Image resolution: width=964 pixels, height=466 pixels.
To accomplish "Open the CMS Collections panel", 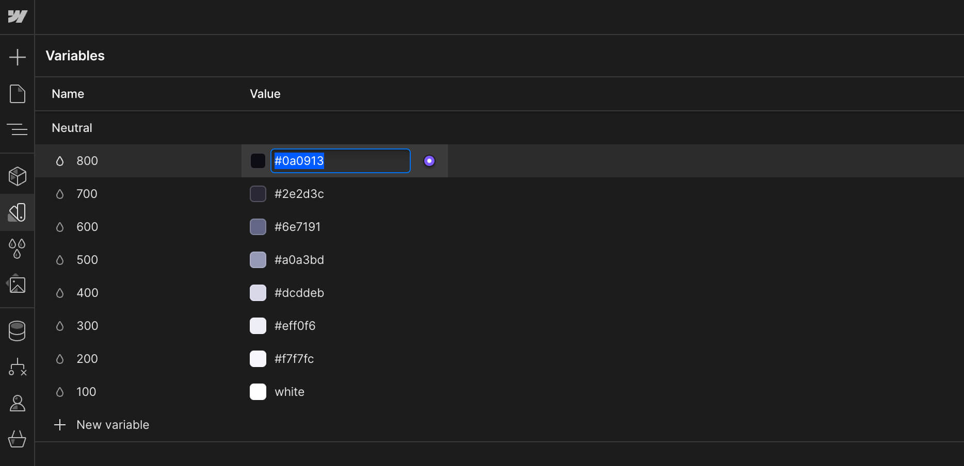I will click(x=18, y=330).
